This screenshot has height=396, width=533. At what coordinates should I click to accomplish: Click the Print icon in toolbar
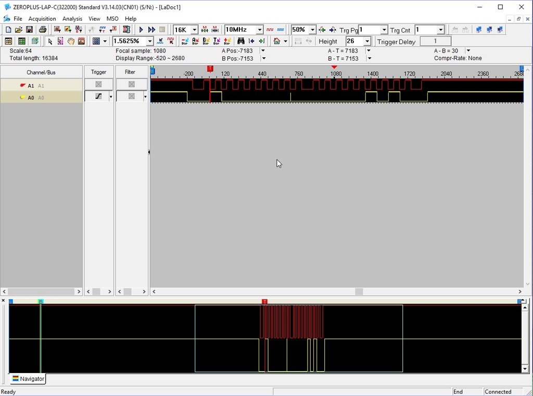pos(43,30)
